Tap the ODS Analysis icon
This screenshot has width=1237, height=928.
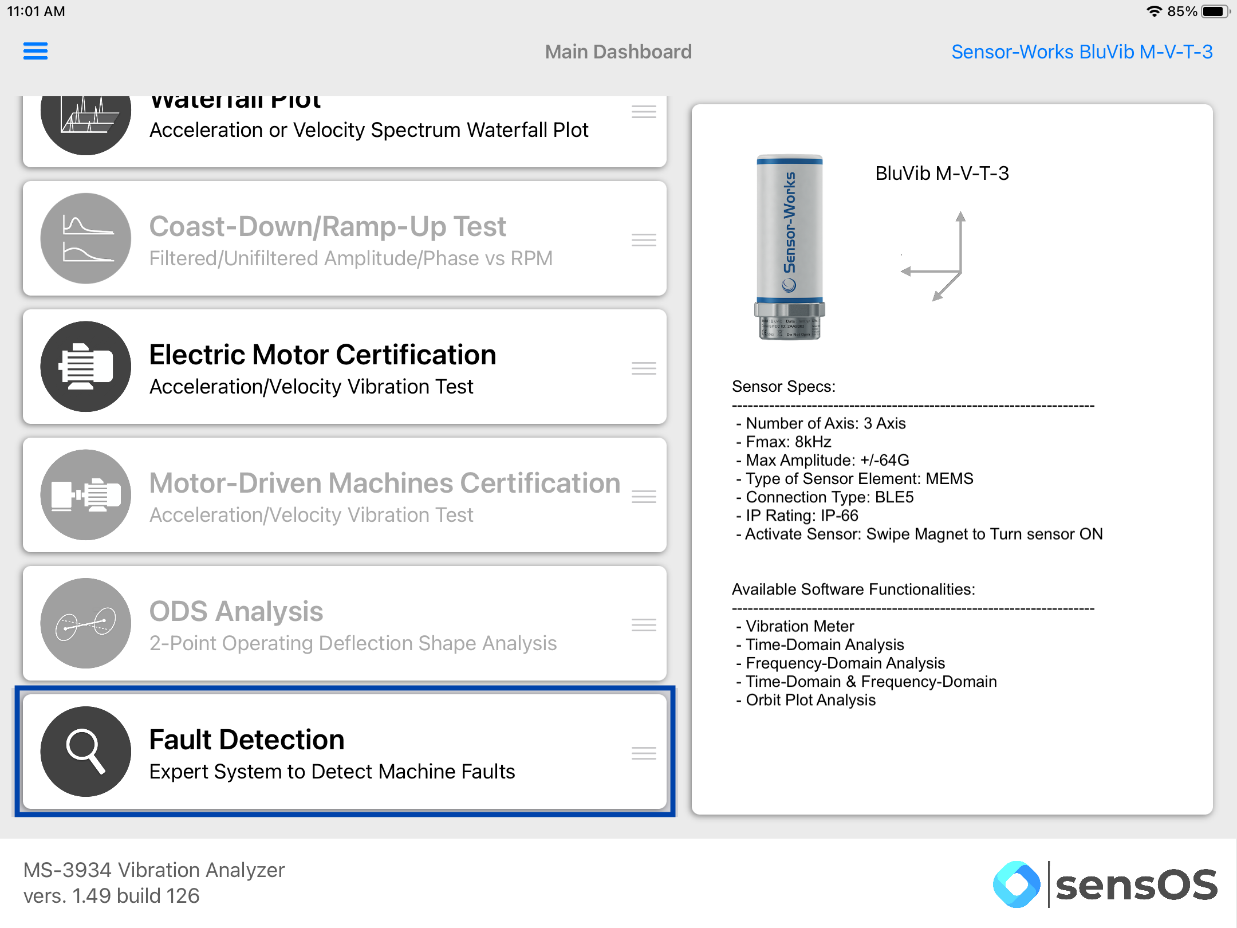point(86,623)
